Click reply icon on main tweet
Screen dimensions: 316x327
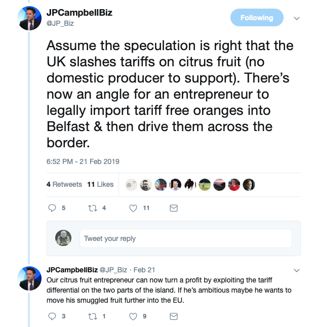pyautogui.click(x=52, y=208)
